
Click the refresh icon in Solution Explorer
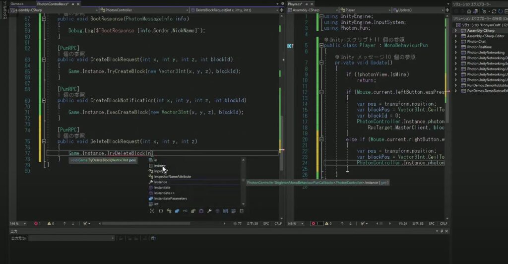[x=501, y=11]
